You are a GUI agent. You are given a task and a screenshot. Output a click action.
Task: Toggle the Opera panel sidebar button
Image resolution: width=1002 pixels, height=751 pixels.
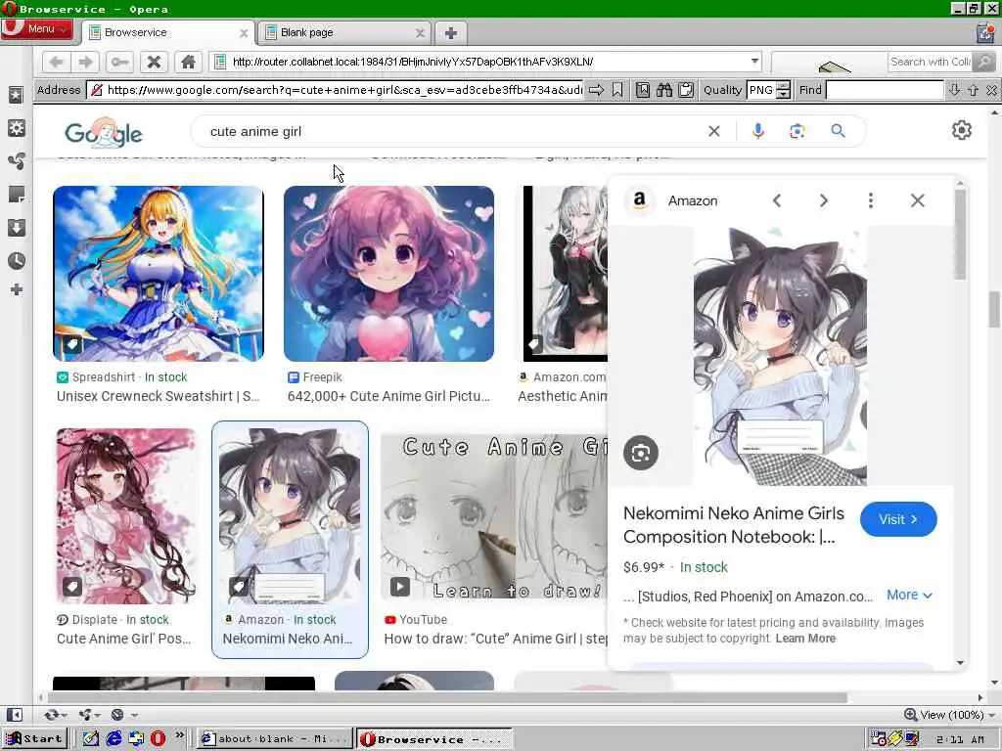[15, 714]
